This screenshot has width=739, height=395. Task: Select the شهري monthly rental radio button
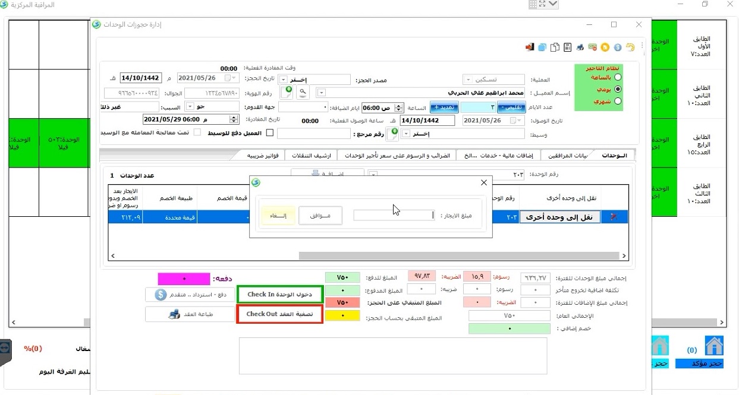coord(618,102)
